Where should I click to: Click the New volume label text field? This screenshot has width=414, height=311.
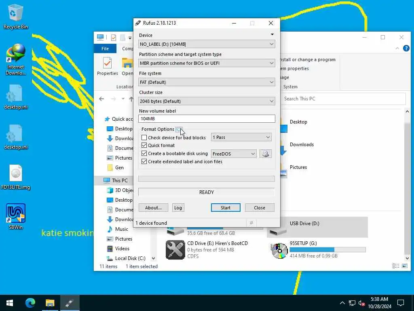point(207,119)
